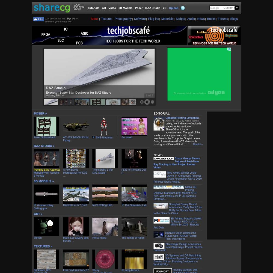Open the Steven artwork thumbnail
This screenshot has width=273, height=273.
pos(46,227)
